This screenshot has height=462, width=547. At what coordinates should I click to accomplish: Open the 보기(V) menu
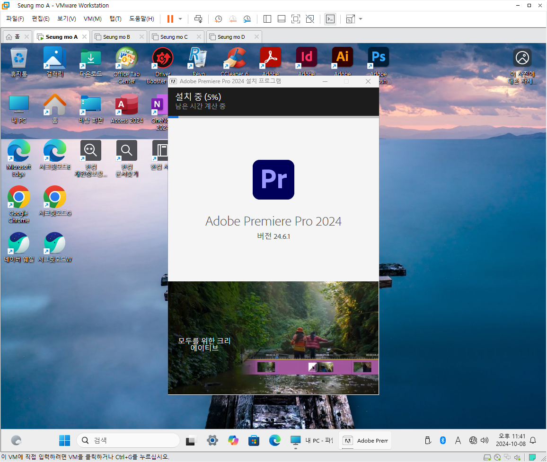(x=67, y=19)
